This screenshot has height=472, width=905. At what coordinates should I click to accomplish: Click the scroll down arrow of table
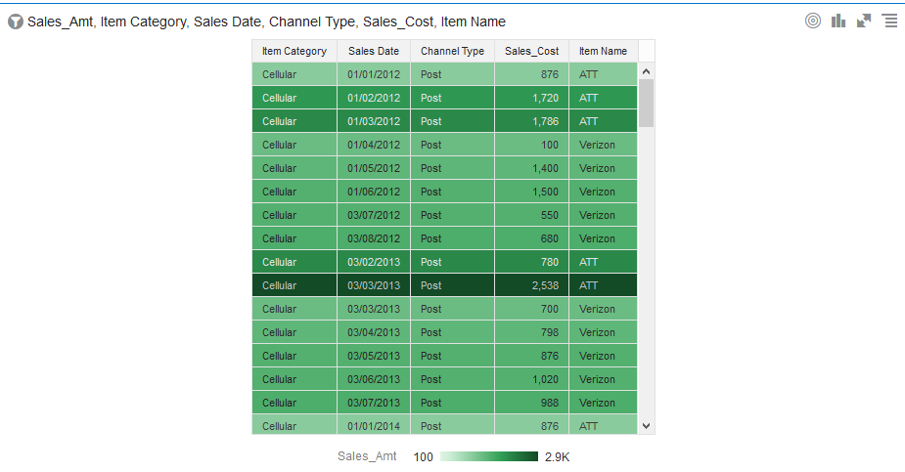647,426
